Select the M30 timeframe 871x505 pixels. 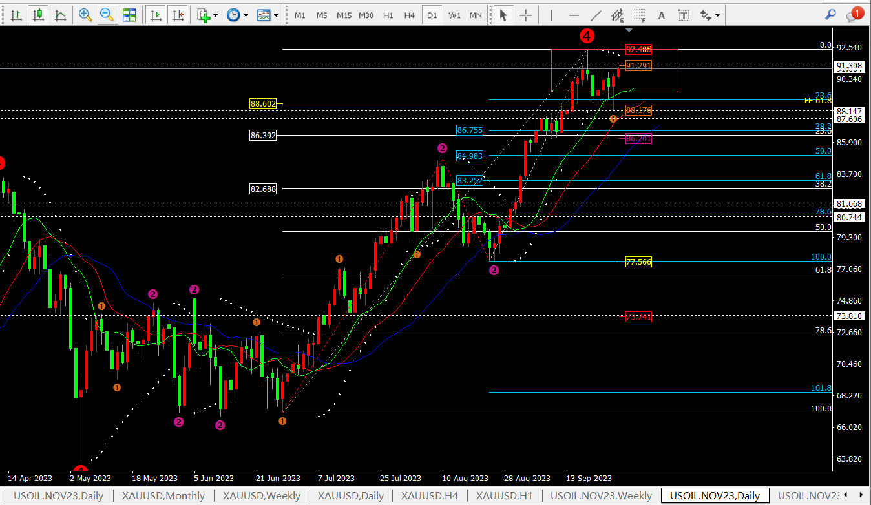(366, 15)
